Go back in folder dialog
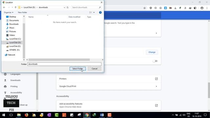 coord(4,7)
